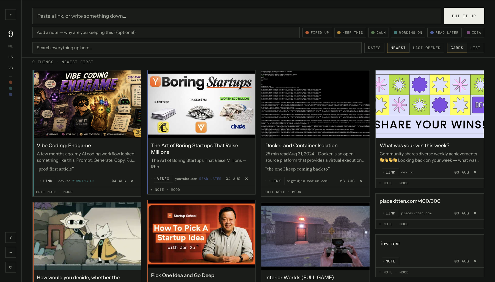Image resolution: width=495 pixels, height=282 pixels.
Task: Set MOOD on placekitten card
Action: pos(404,224)
